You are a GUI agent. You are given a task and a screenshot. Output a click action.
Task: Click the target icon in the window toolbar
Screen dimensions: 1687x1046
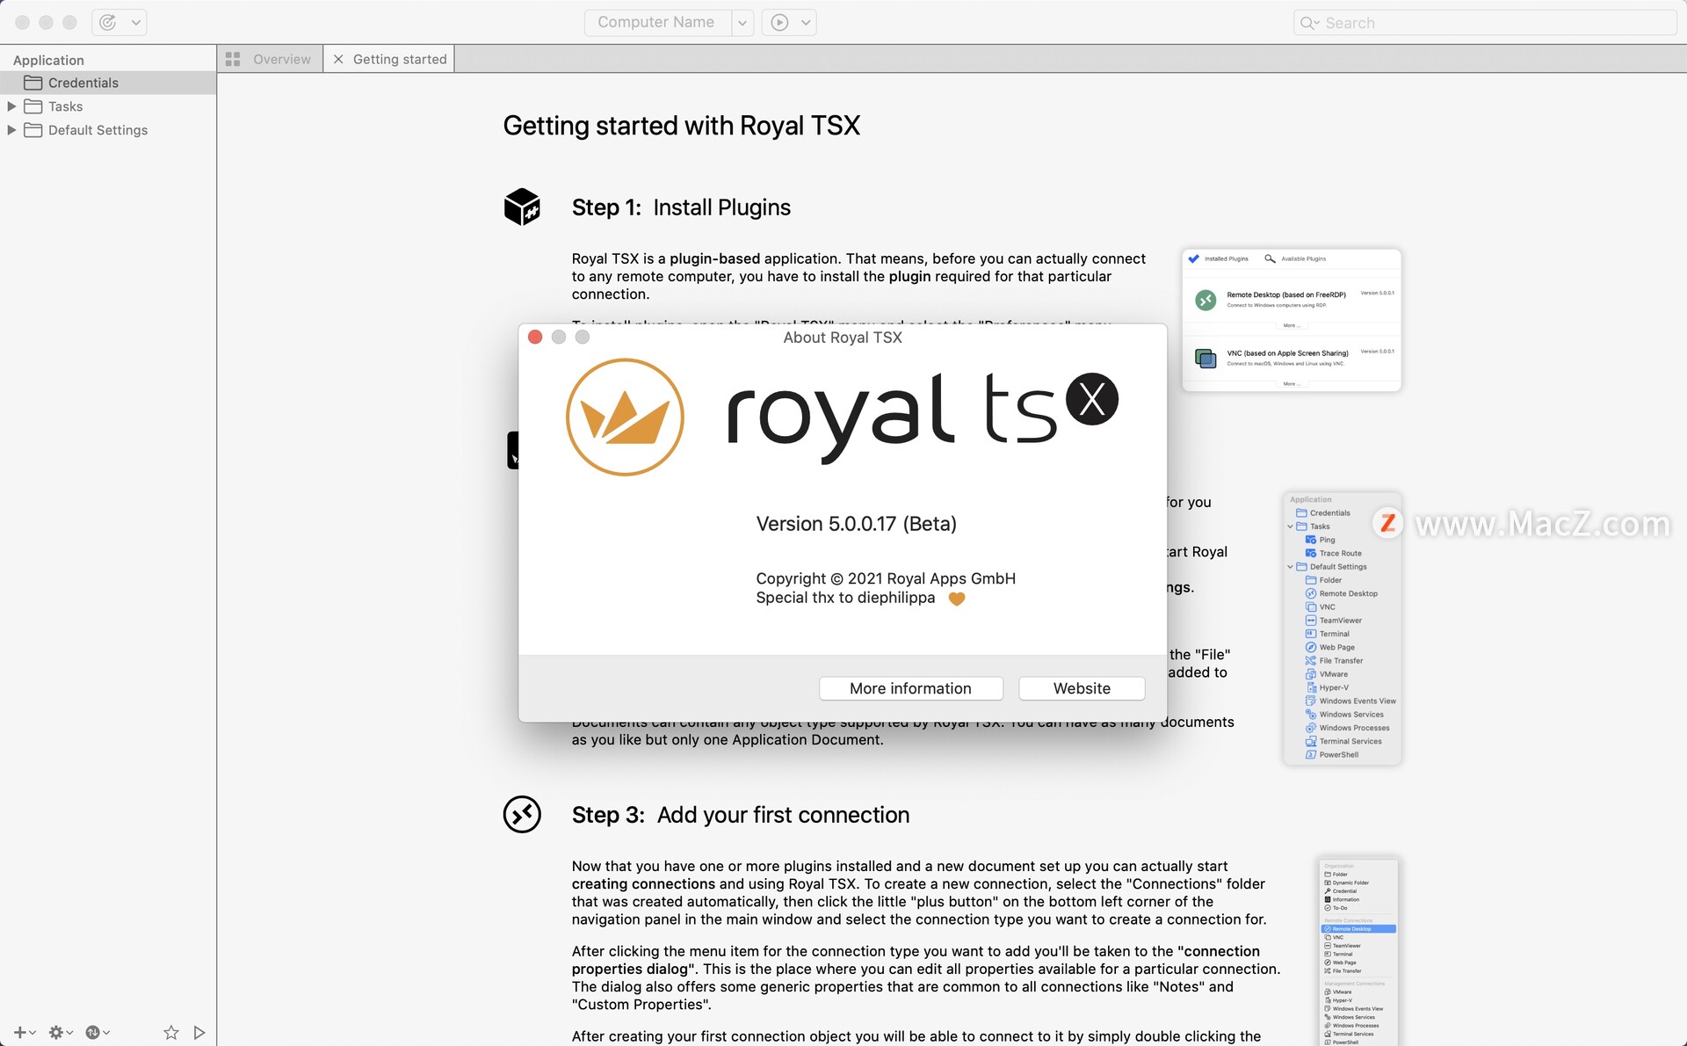pyautogui.click(x=107, y=22)
